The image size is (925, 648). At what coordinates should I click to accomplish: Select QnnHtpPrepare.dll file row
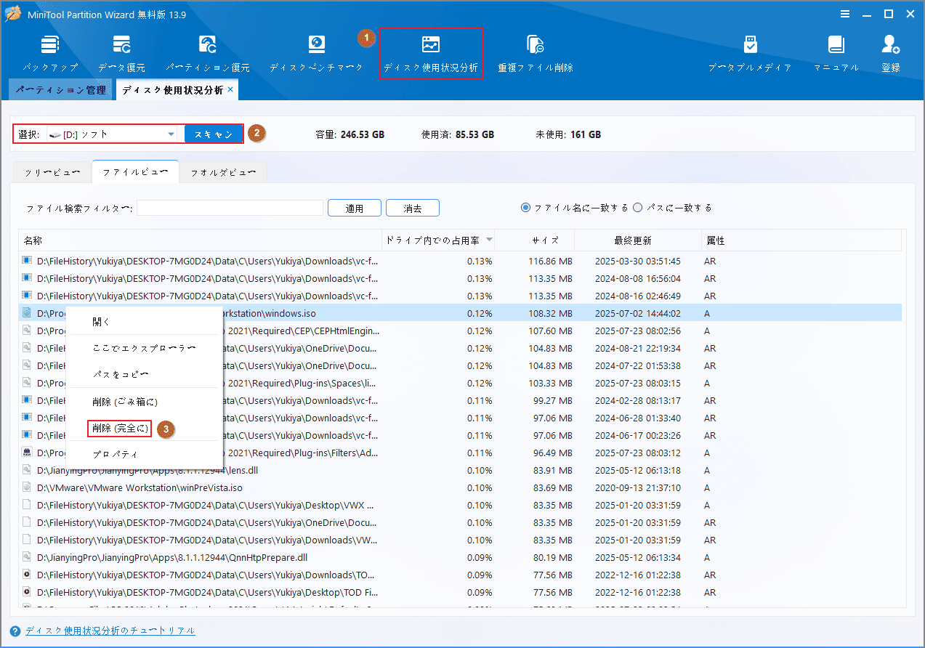[x=461, y=557]
